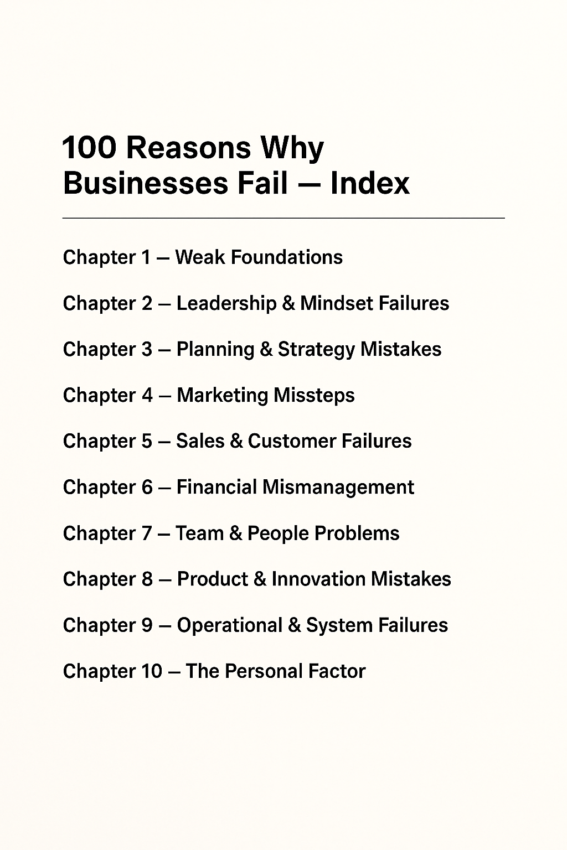Open Chapter 6 Financial Mismanagement
567x850 pixels.
238,487
